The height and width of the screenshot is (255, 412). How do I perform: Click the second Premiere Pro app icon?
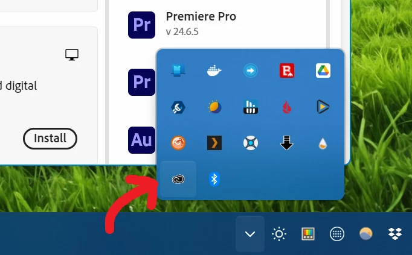pyautogui.click(x=141, y=83)
